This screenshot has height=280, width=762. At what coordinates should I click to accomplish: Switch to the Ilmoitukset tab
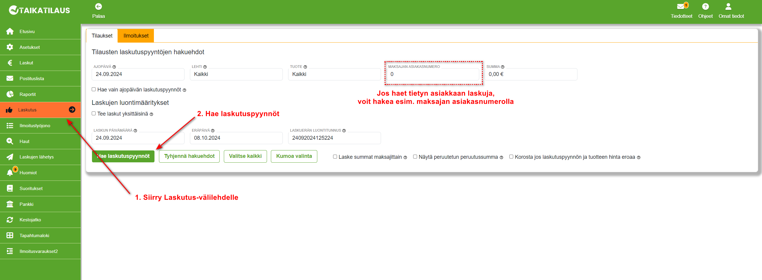click(x=136, y=36)
